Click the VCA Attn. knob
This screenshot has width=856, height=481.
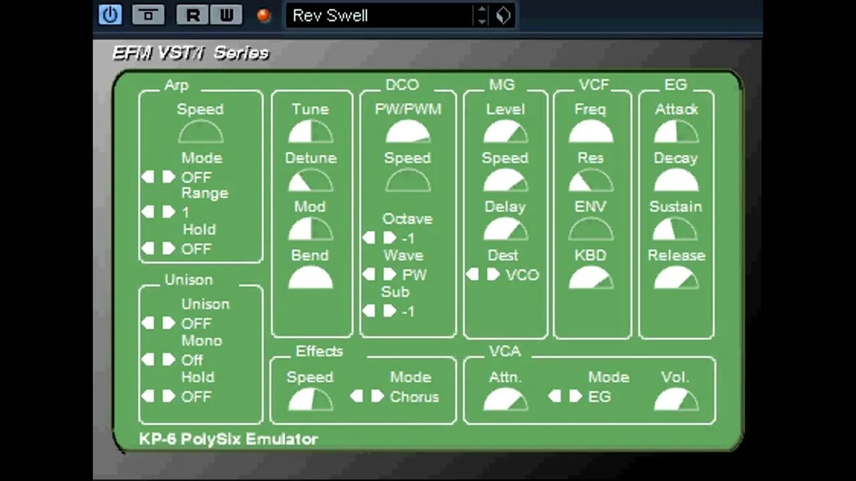[506, 400]
